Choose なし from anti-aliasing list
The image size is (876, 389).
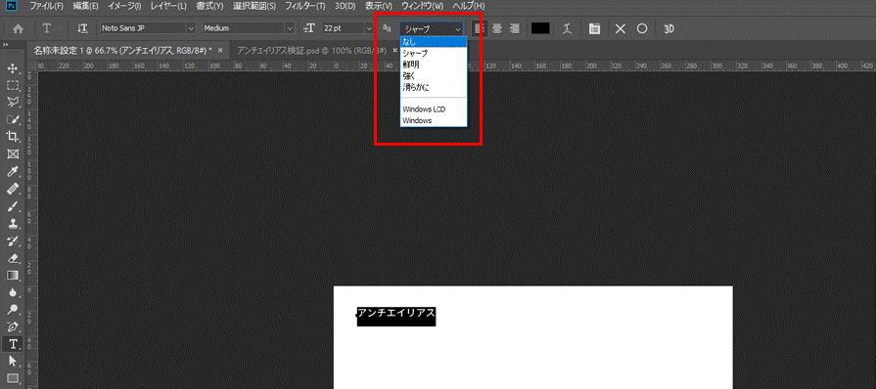[434, 42]
